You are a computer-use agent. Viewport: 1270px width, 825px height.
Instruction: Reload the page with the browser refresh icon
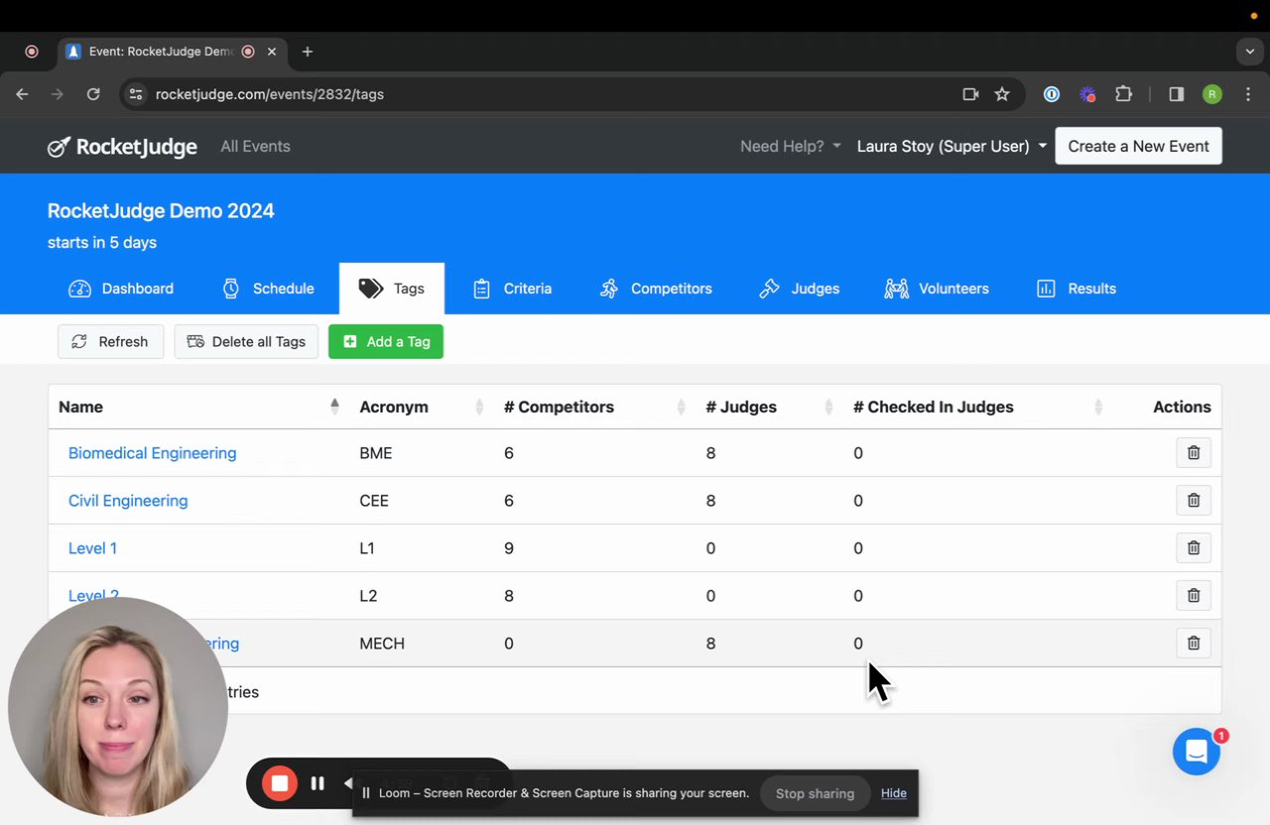coord(93,94)
